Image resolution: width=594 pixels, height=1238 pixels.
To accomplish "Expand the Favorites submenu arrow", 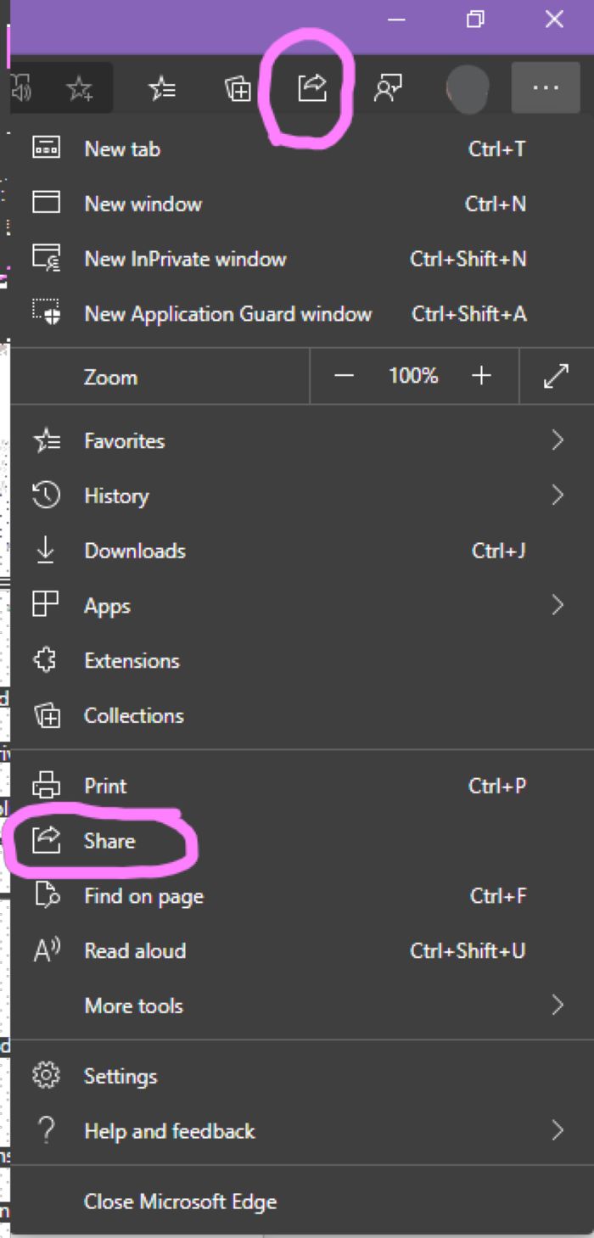I will [558, 440].
